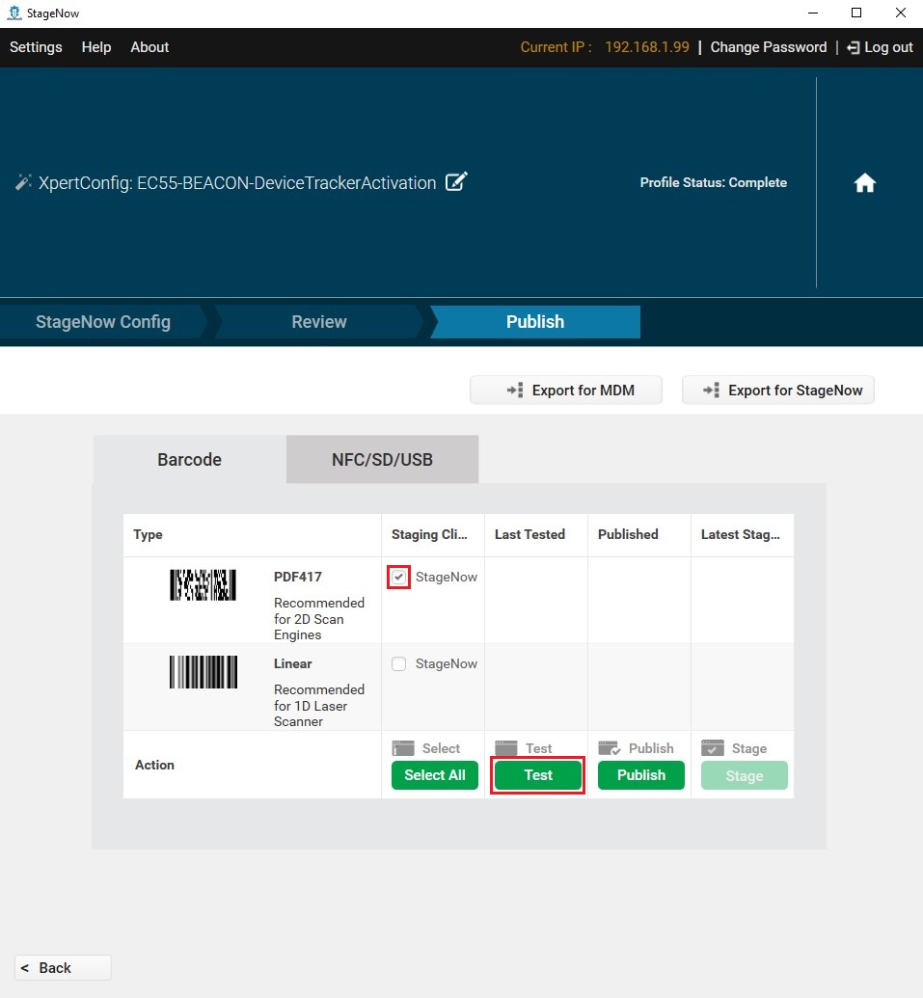Image resolution: width=923 pixels, height=998 pixels.
Task: Click the edit pencil icon beside the profile name
Action: [x=455, y=181]
